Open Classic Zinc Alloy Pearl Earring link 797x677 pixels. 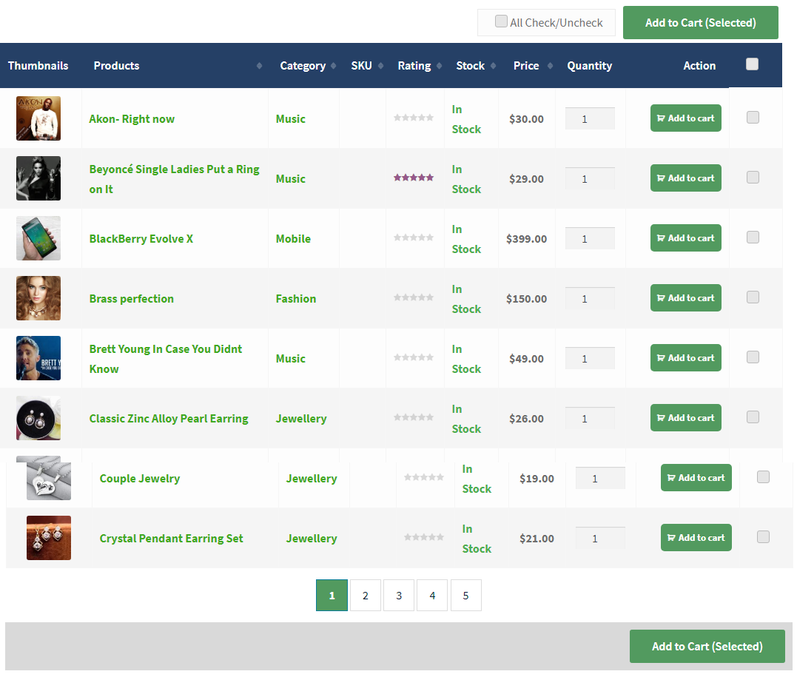pyautogui.click(x=169, y=419)
